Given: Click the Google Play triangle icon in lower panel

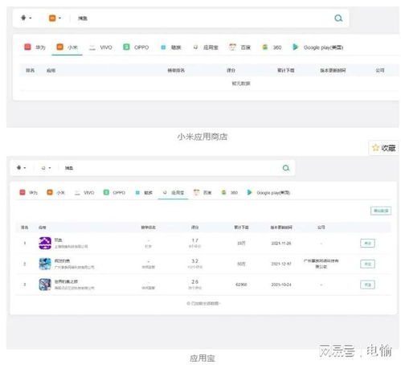Looking at the screenshot, I should coord(249,192).
